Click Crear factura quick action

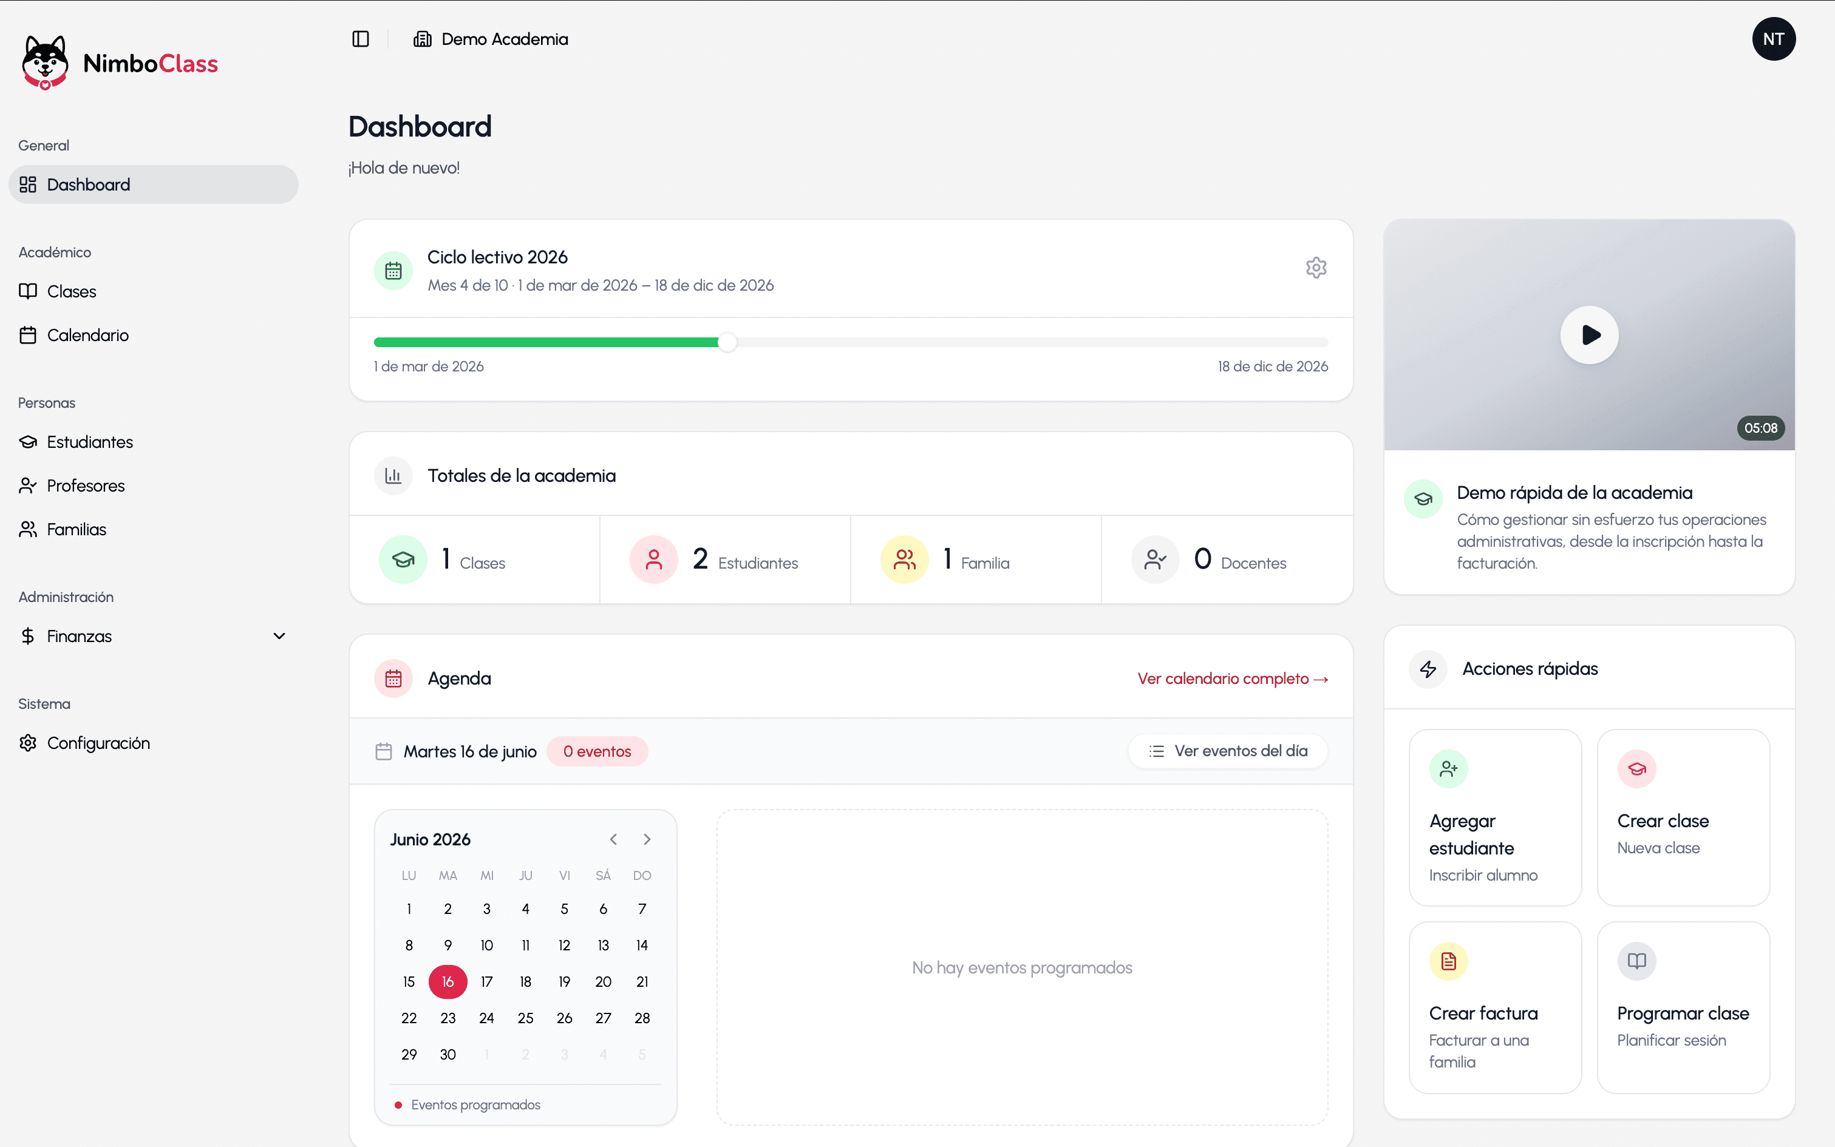tap(1495, 1007)
